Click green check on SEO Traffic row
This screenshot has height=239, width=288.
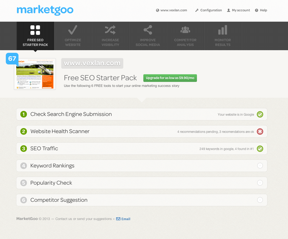pos(260,149)
